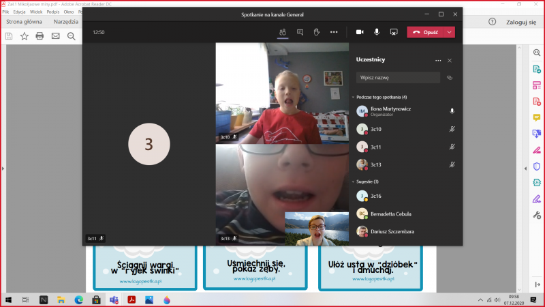Image resolution: width=545 pixels, height=307 pixels.
Task: Collapse the Sugestie section
Action: (x=353, y=181)
